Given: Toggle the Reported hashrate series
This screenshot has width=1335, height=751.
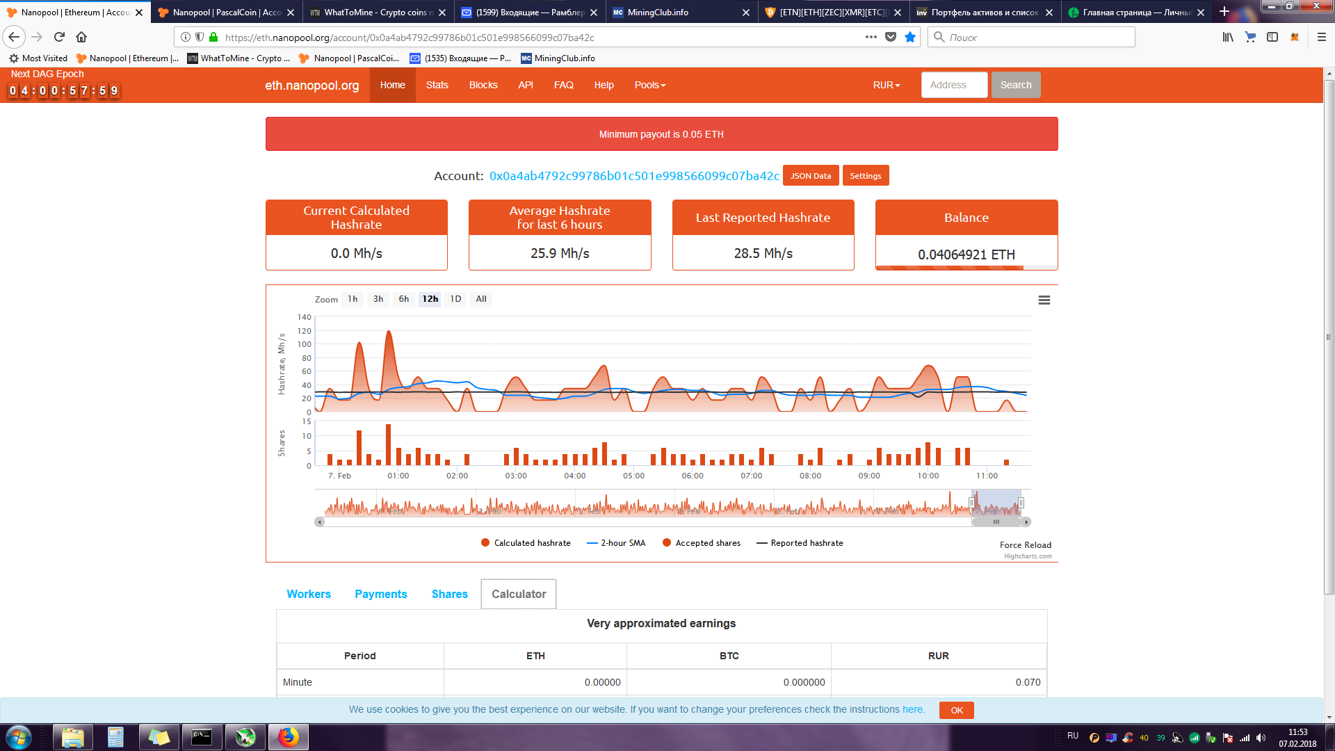Looking at the screenshot, I should pyautogui.click(x=800, y=543).
